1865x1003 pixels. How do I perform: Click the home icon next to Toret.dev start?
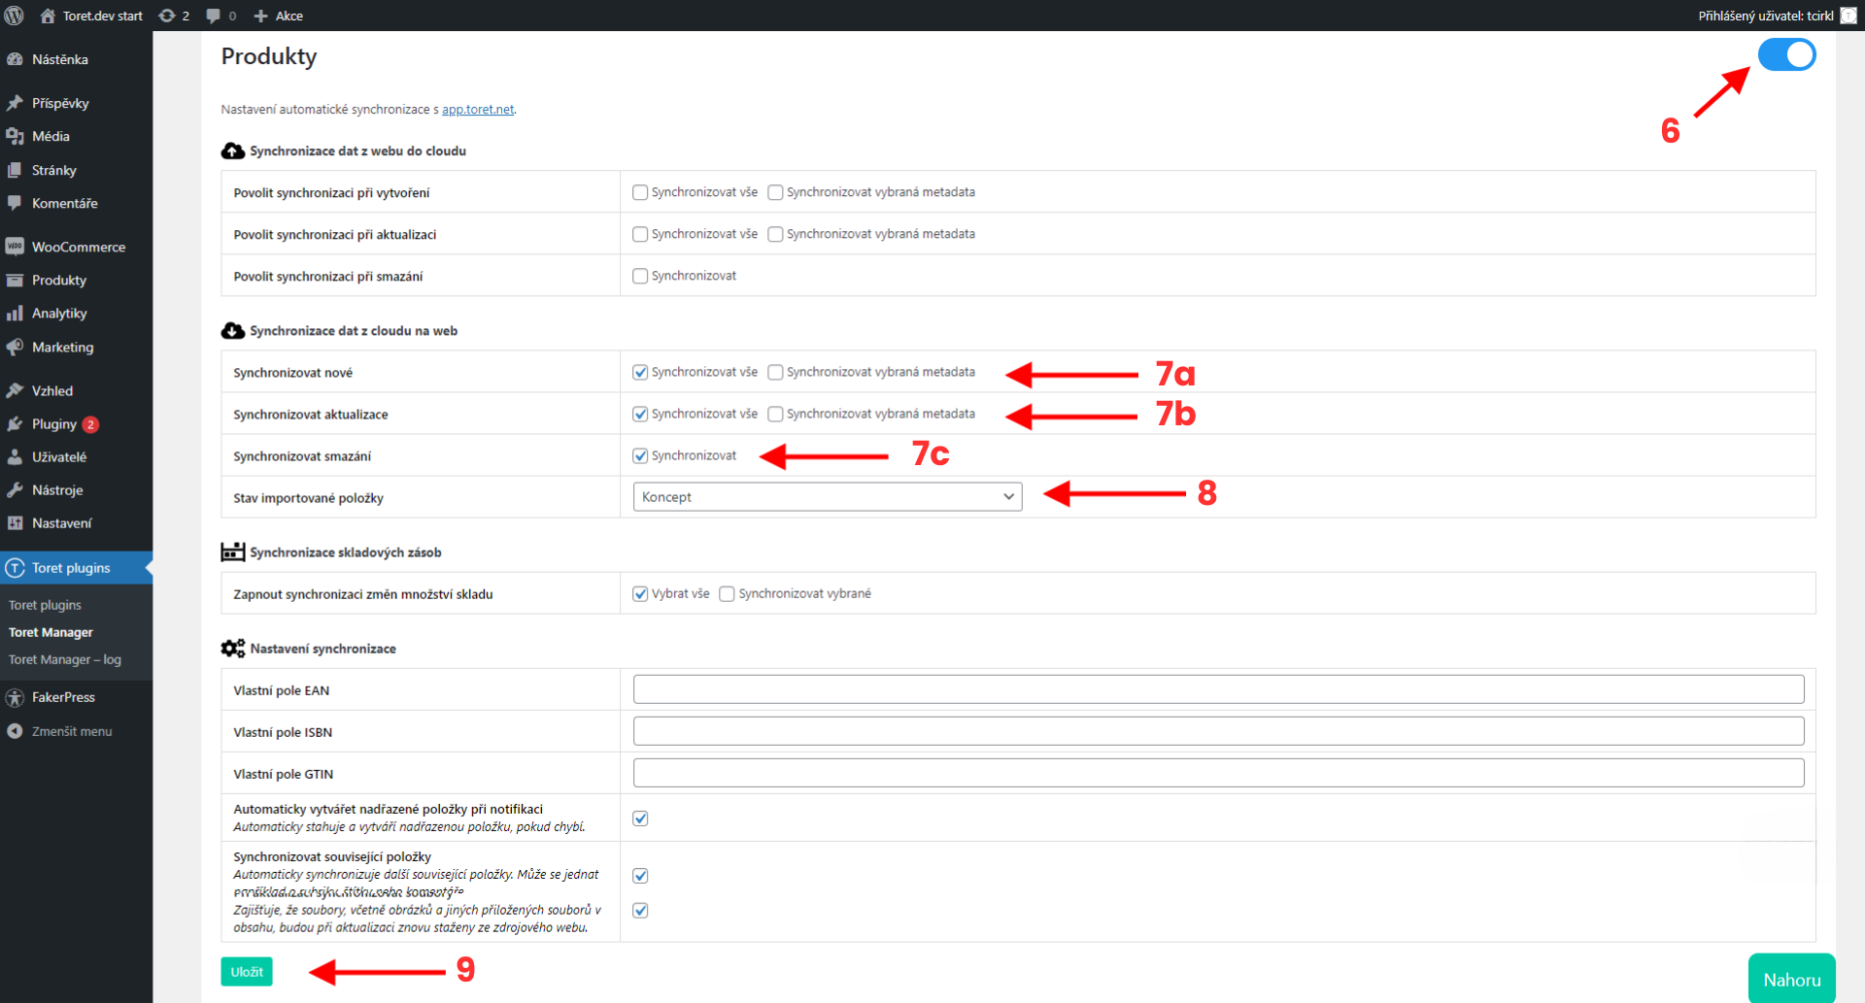(48, 16)
